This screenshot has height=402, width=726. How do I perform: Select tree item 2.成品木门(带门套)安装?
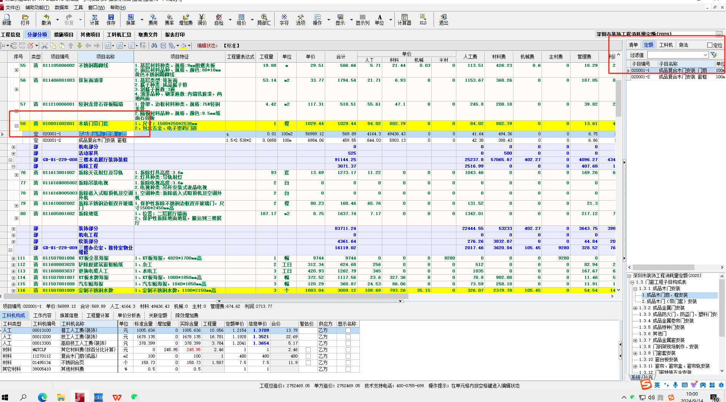click(x=669, y=302)
